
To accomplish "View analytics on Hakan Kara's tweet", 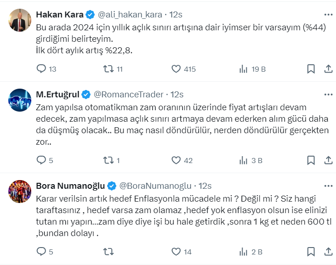I will [x=243, y=69].
